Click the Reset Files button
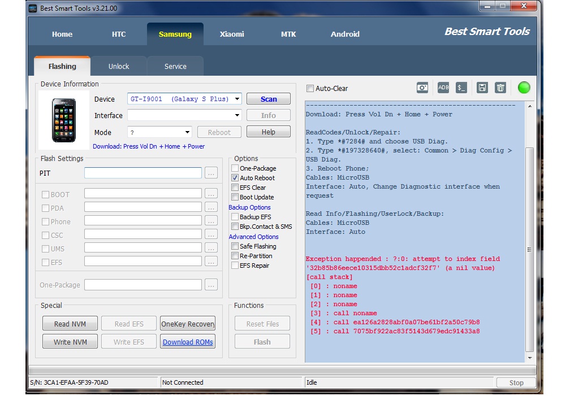 [262, 324]
